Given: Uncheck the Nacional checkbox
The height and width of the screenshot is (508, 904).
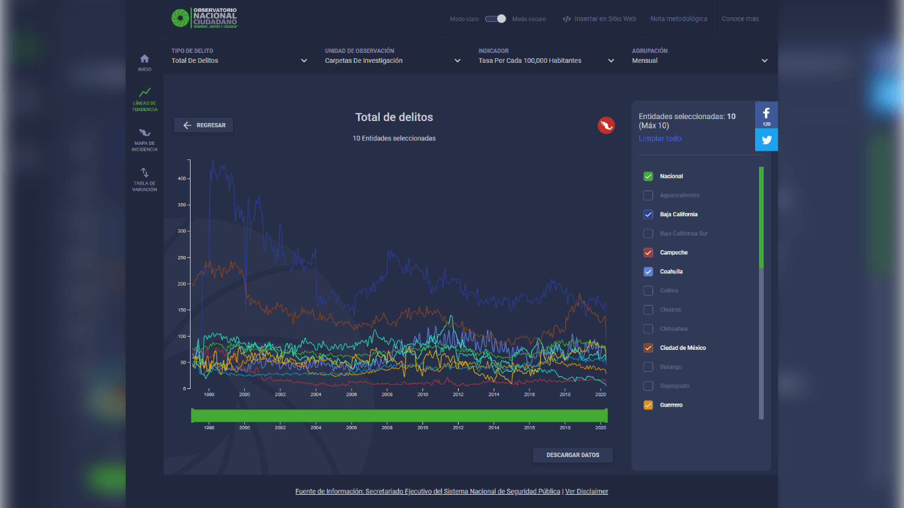Looking at the screenshot, I should click(649, 177).
